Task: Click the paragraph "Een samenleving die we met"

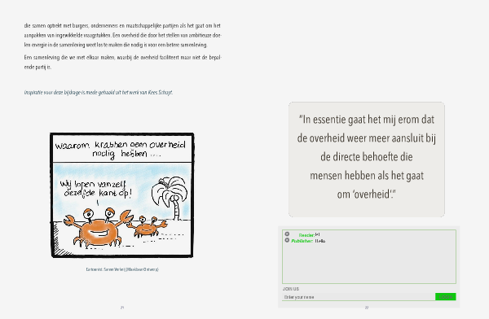Action: (123, 62)
